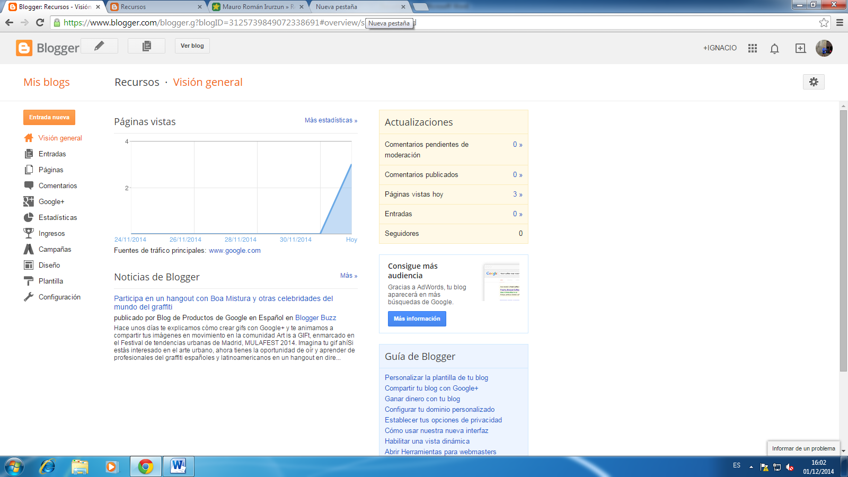Click the AdWords preview thumbnail
848x477 pixels.
point(501,282)
